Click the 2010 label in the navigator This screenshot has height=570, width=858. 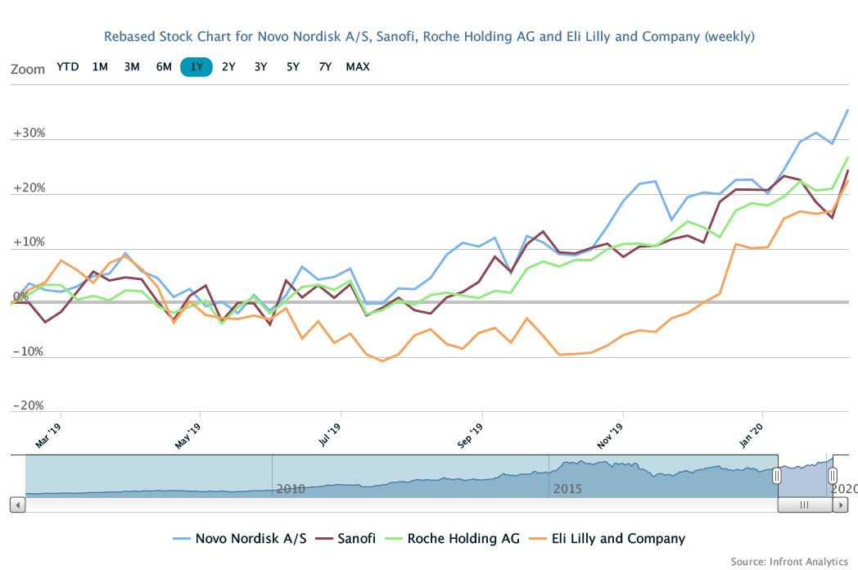(x=291, y=488)
